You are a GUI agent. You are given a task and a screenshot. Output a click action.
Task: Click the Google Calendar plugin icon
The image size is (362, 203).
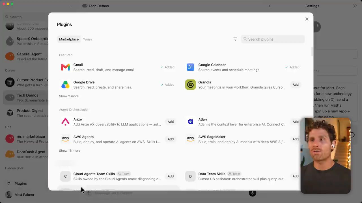pyautogui.click(x=190, y=67)
